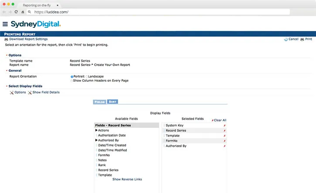Select FormNo in Selected Fields
The height and width of the screenshot is (193, 316).
coord(172,141)
